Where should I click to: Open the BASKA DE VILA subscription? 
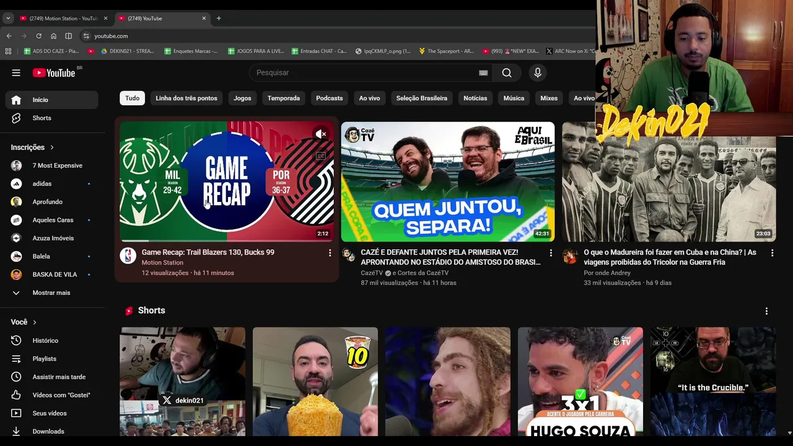(x=51, y=274)
